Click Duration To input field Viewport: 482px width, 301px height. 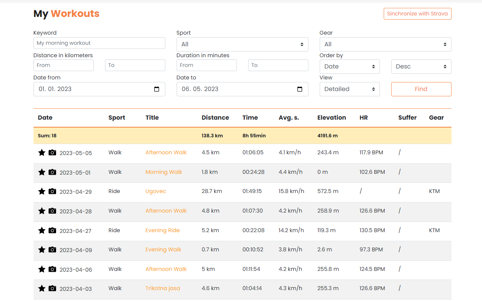(x=278, y=65)
